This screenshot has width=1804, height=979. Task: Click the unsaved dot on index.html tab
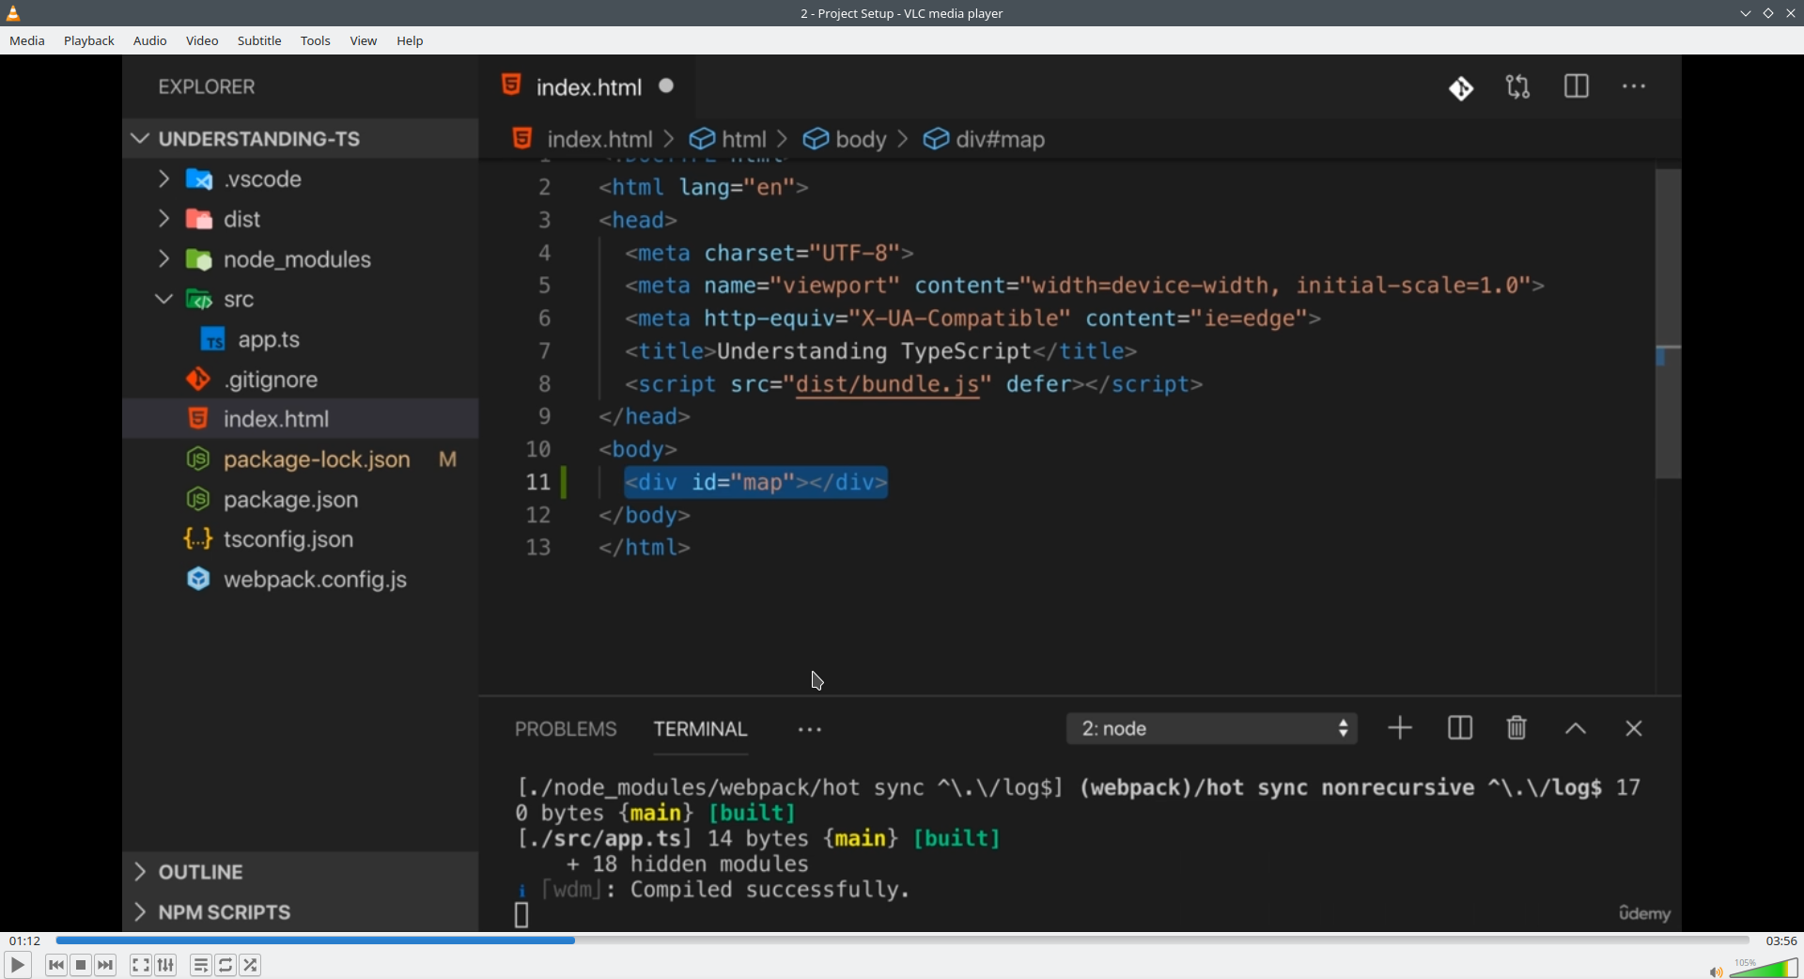click(x=667, y=85)
